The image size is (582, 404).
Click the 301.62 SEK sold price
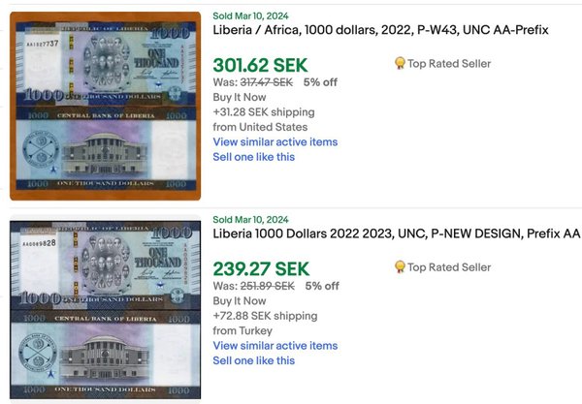coord(260,66)
